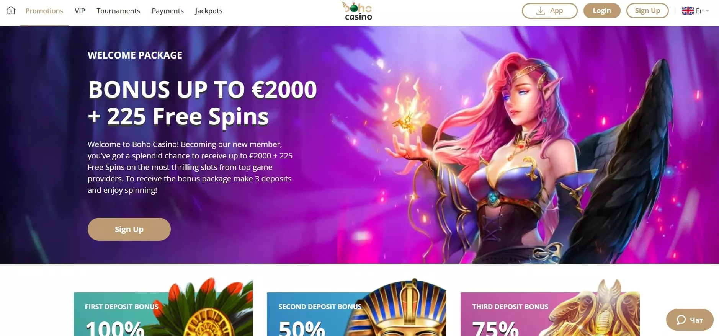This screenshot has width=719, height=336.
Task: Click the Welcome Package banner heading
Action: click(135, 55)
